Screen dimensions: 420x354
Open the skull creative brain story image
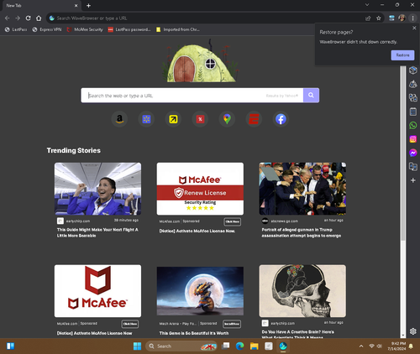[x=302, y=291]
